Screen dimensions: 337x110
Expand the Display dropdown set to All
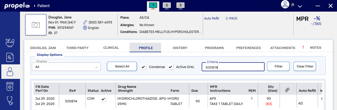[66, 67]
